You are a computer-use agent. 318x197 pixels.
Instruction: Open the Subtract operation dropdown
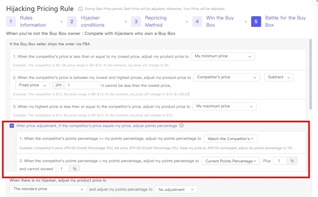click(278, 77)
